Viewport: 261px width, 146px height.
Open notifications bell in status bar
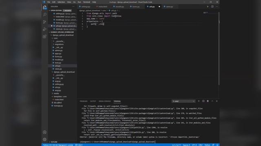click(217, 145)
